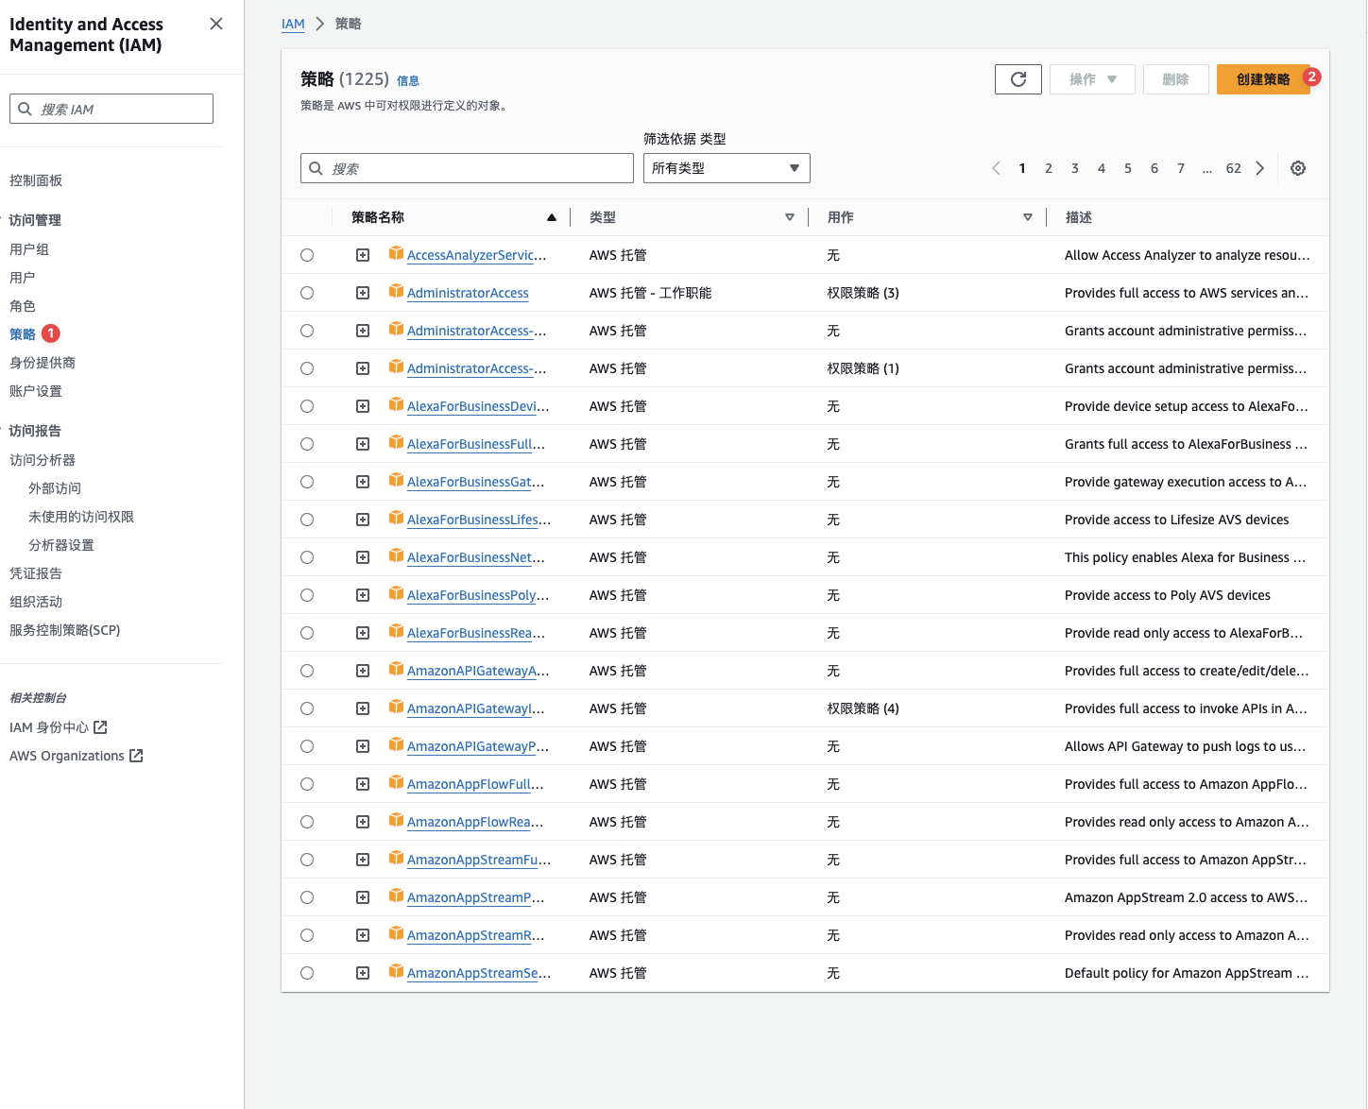Expand the AlexaForBusinessRea… policy row
This screenshot has height=1109, width=1368.
pyautogui.click(x=363, y=633)
